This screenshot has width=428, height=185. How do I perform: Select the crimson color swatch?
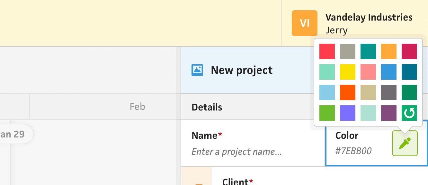tap(409, 51)
